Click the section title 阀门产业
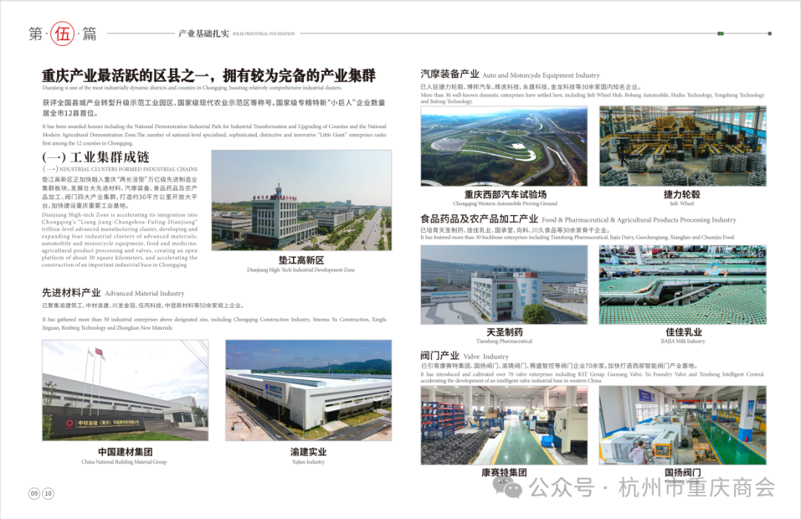Viewport: 801px width, 519px height. point(440,356)
